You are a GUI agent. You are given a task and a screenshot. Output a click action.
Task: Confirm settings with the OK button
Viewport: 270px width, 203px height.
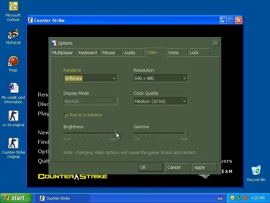pos(151,167)
